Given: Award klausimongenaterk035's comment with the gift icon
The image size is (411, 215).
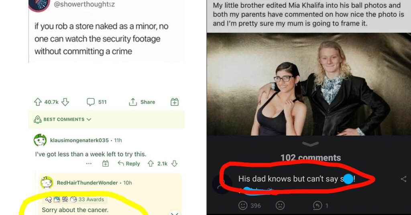Looking at the screenshot, I should tap(106, 164).
